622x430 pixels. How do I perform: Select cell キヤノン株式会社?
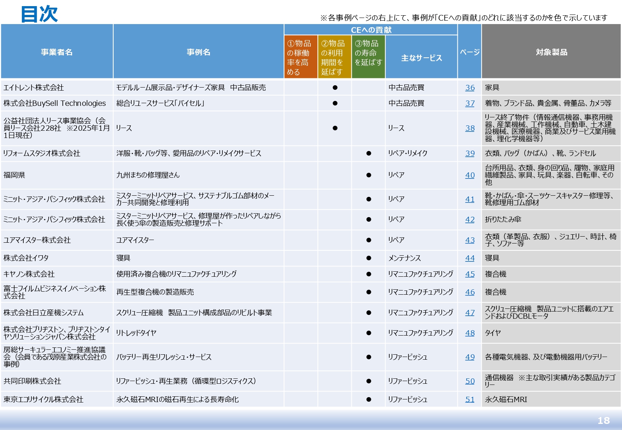[x=57, y=274]
